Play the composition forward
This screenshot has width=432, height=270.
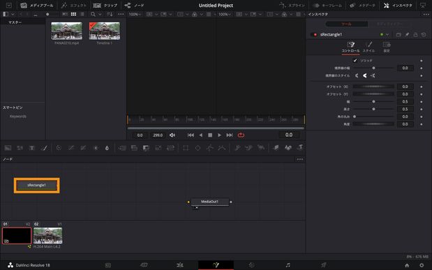click(220, 135)
